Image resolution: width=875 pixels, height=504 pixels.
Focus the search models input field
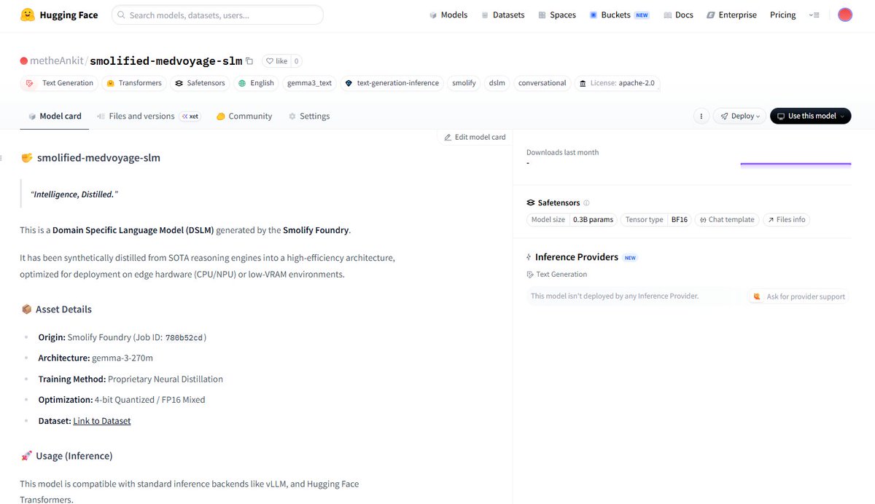[x=217, y=15]
